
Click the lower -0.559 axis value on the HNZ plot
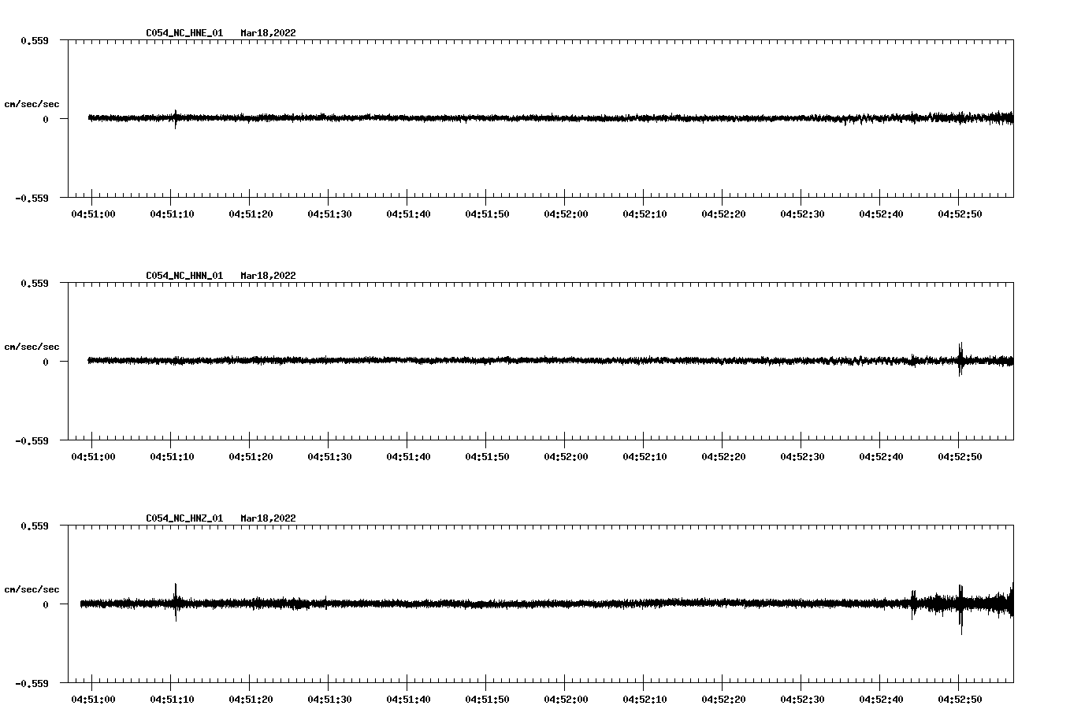coord(32,683)
